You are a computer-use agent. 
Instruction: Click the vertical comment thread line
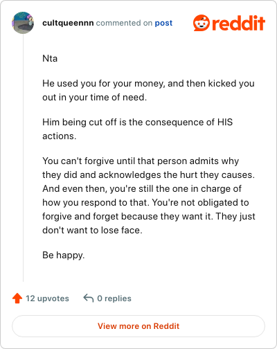click(x=23, y=158)
